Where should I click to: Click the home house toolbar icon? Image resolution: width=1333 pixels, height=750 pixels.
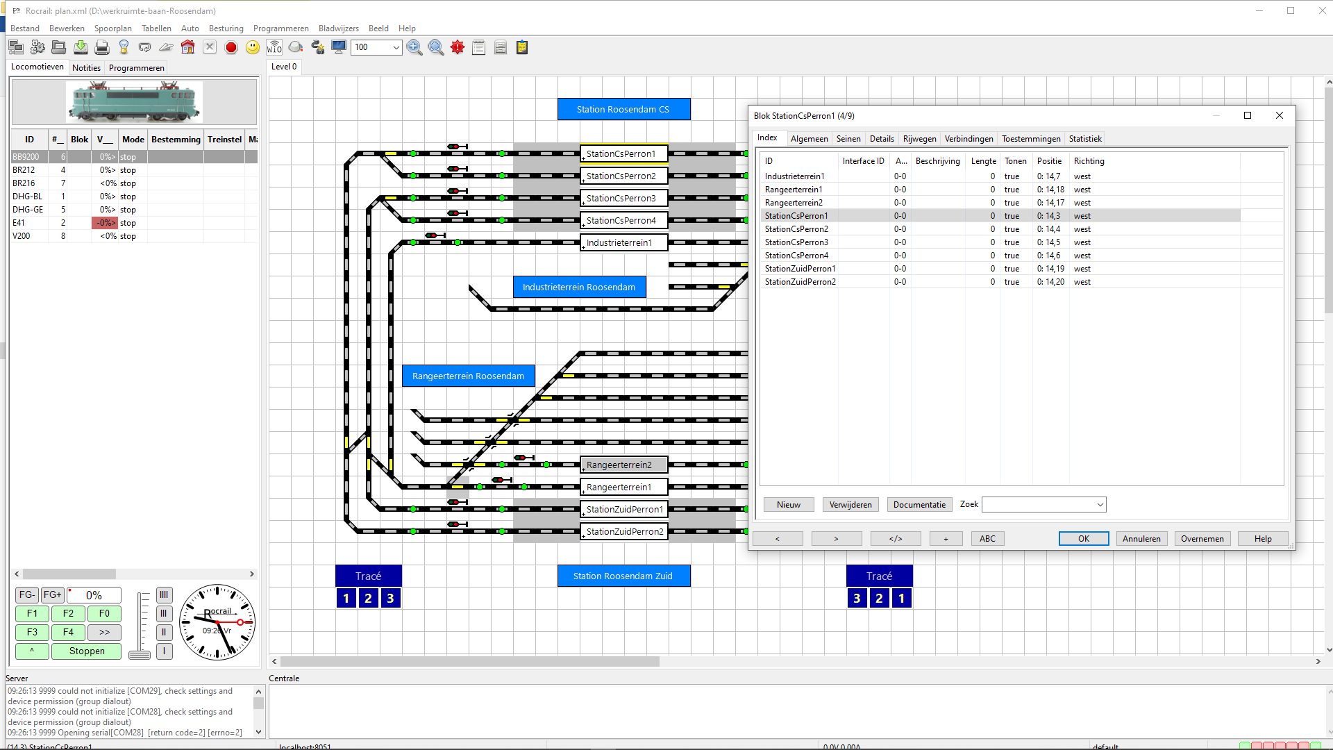pos(187,47)
